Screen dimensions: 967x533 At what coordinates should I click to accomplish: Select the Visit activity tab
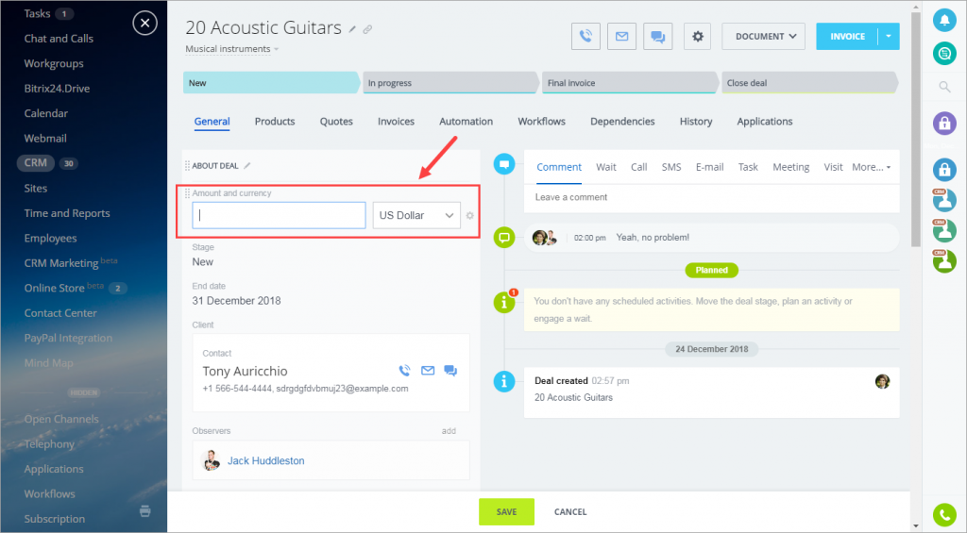pyautogui.click(x=833, y=167)
